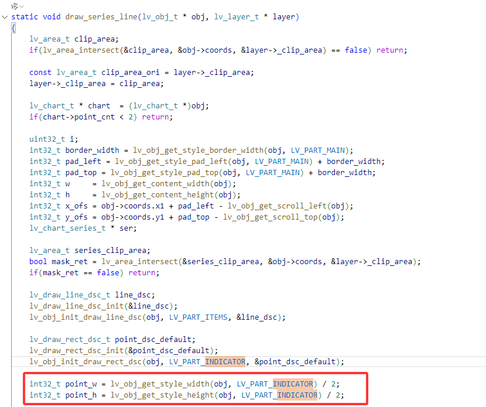The height and width of the screenshot is (407, 486).
Task: Open the dropdown arrow beside the assistant icon
Action: tap(22, 6)
